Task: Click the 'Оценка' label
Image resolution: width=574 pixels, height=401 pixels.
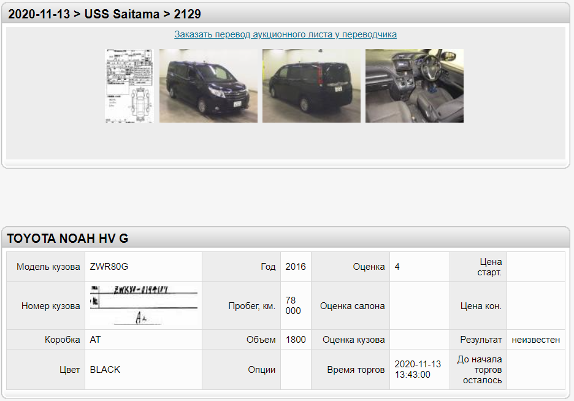Action: point(369,267)
